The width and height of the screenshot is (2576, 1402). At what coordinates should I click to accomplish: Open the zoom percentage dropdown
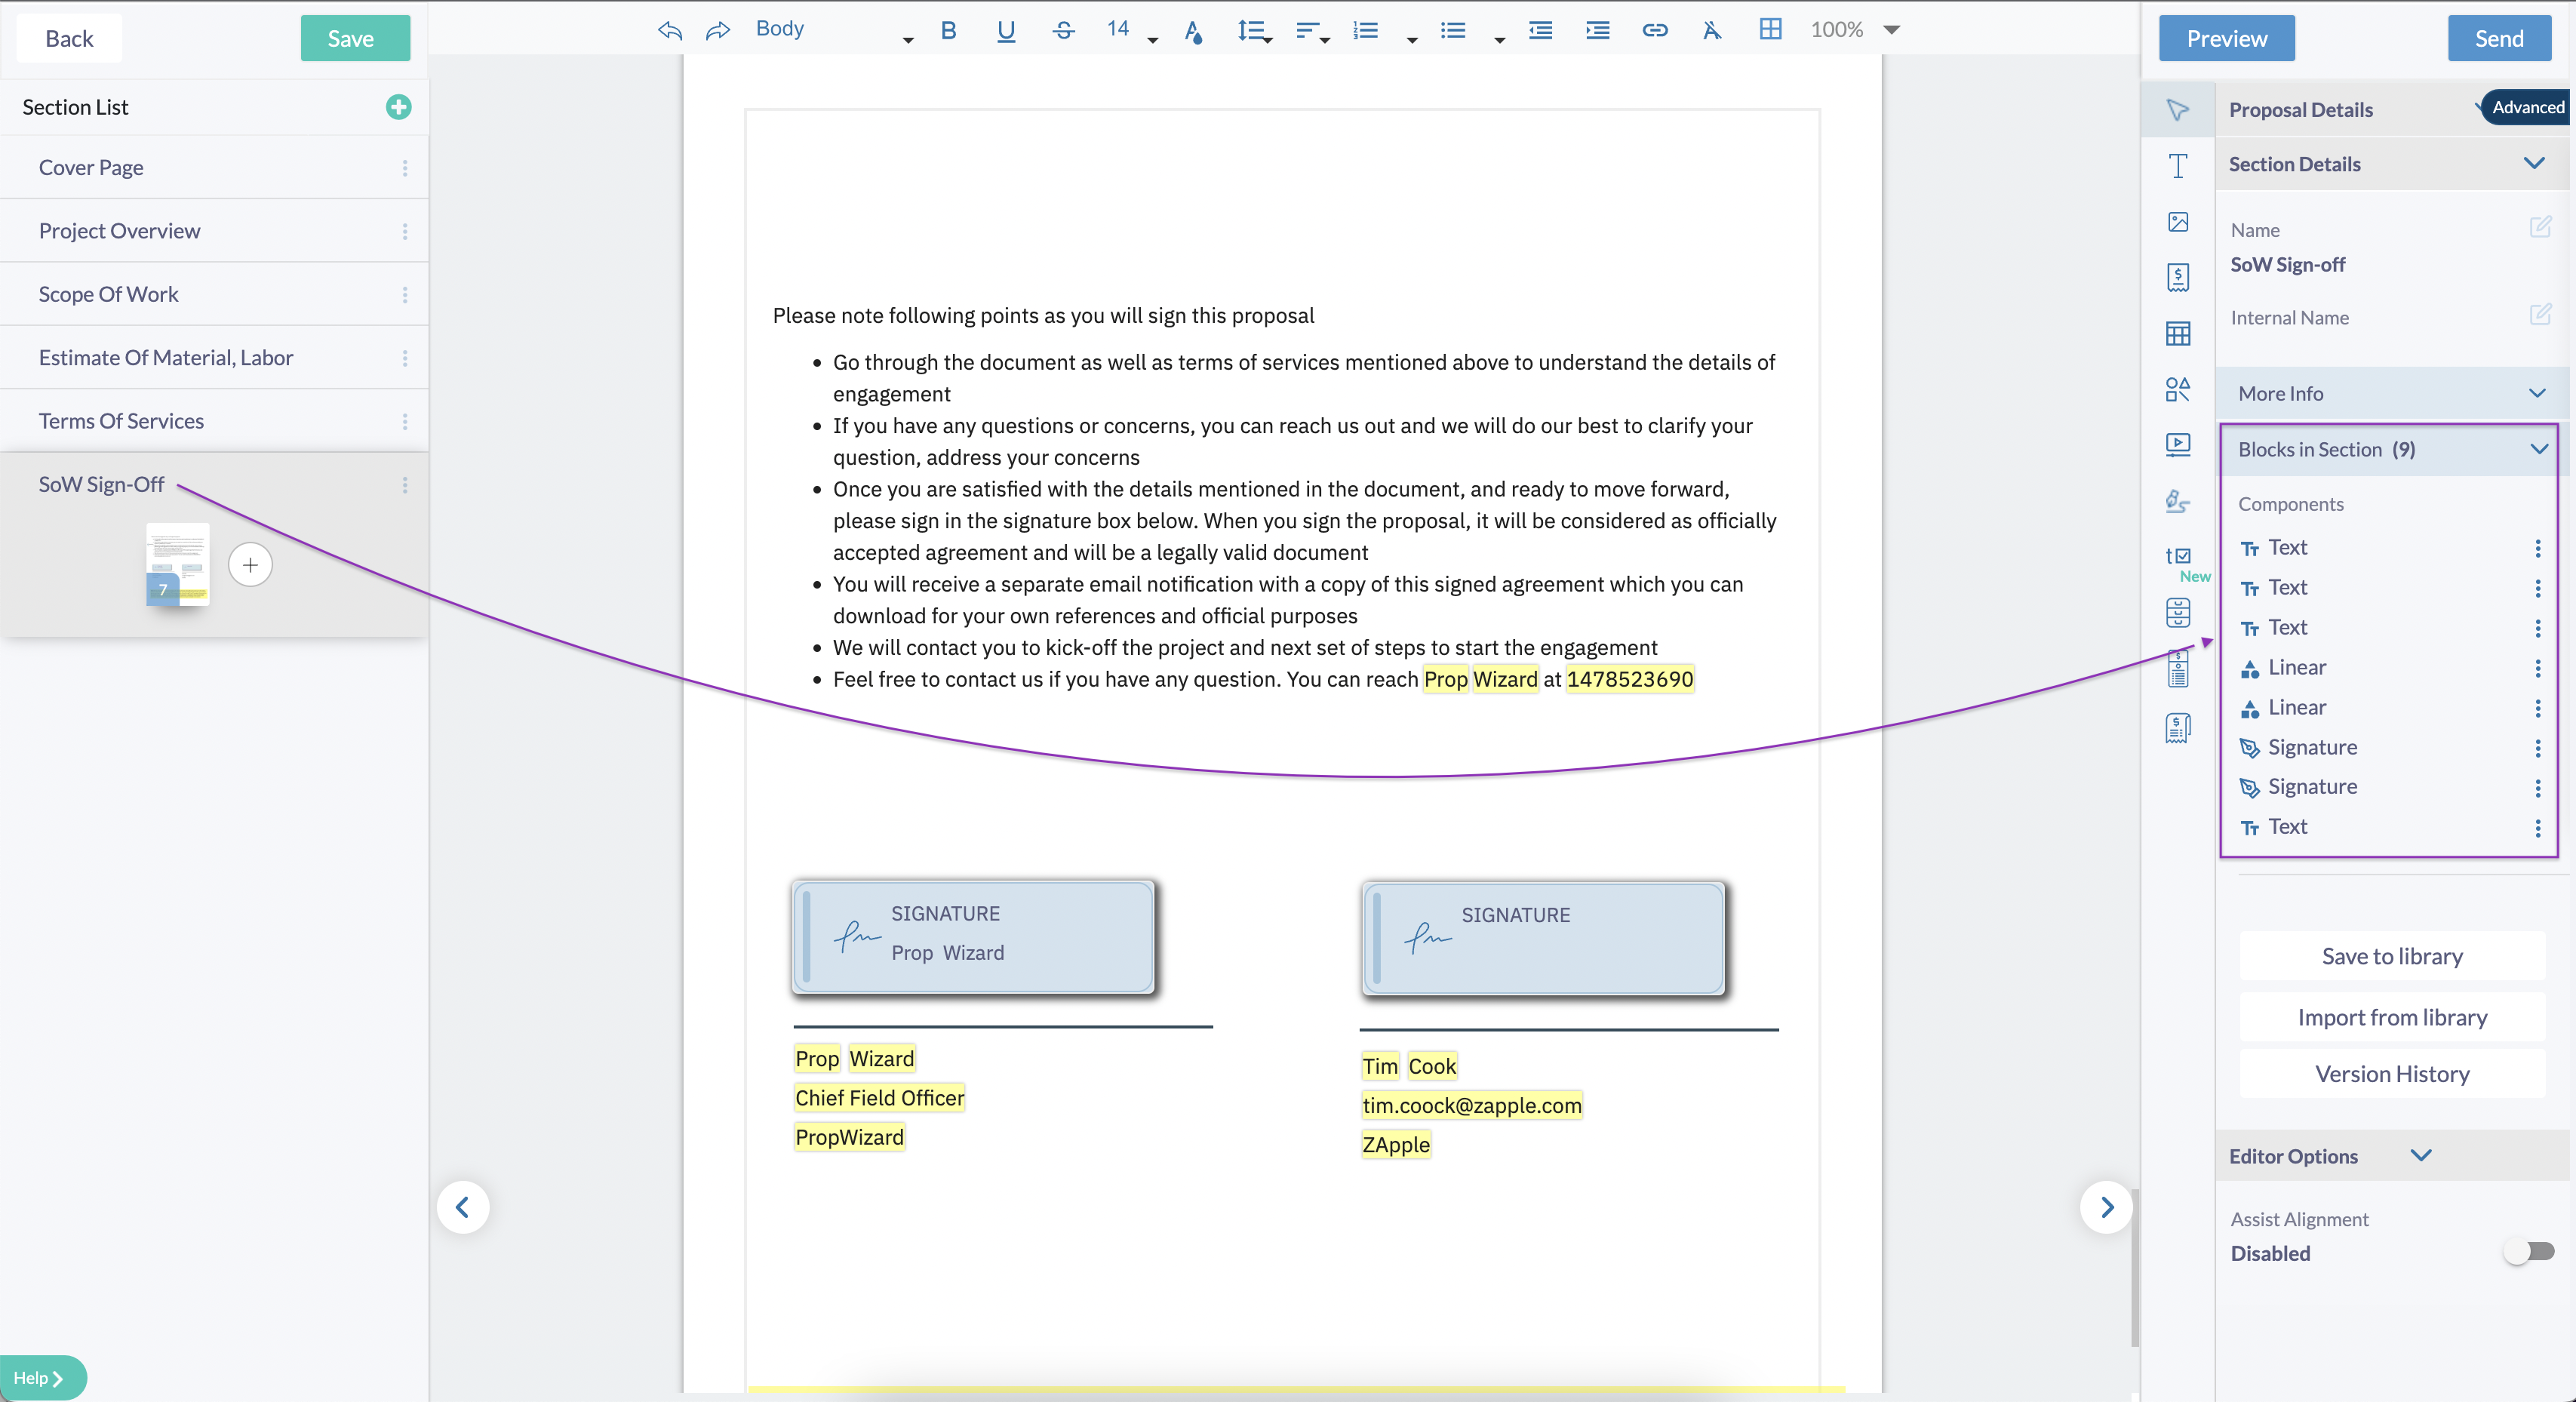tap(1891, 30)
